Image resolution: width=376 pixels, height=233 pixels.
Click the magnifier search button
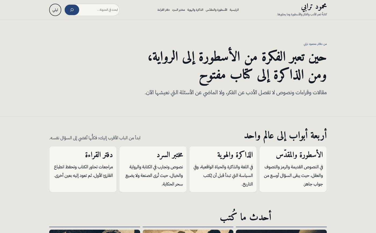click(72, 10)
